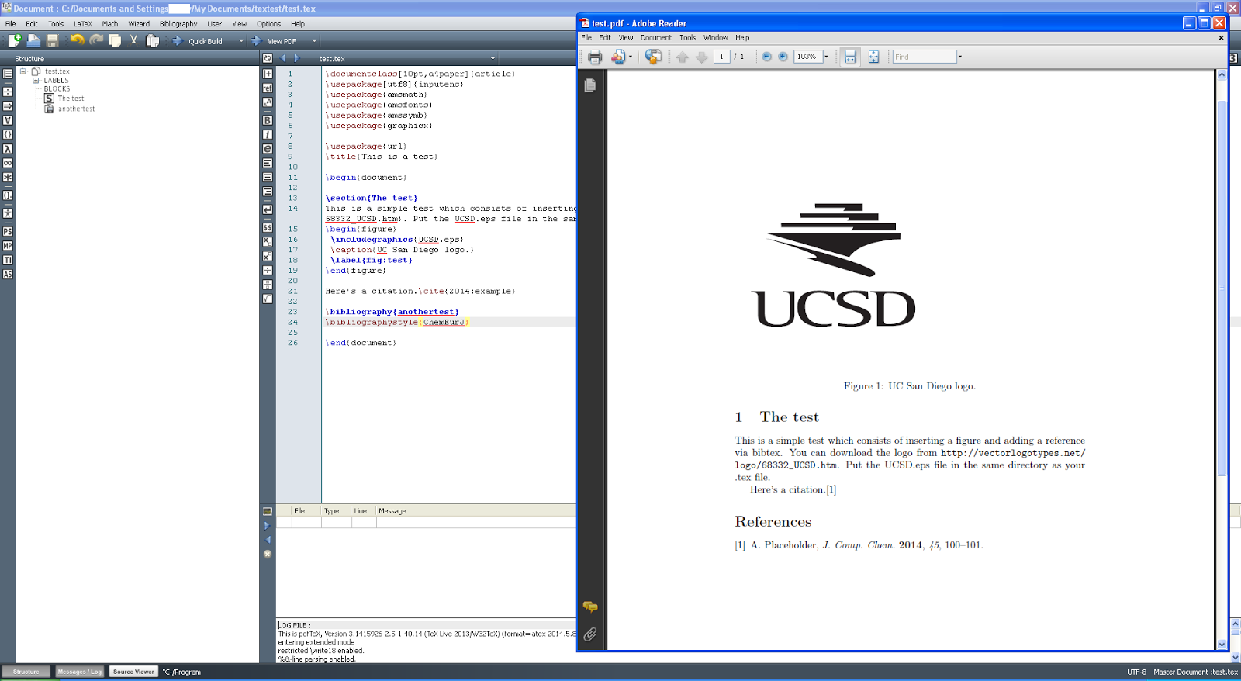Paste from clipboard in Texmaker toolbar
Viewport: 1241px width, 681px height.
click(x=152, y=40)
